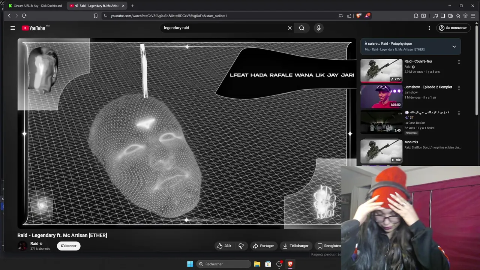Click the Télécharger download button
This screenshot has width=480, height=270.
pos(296,246)
